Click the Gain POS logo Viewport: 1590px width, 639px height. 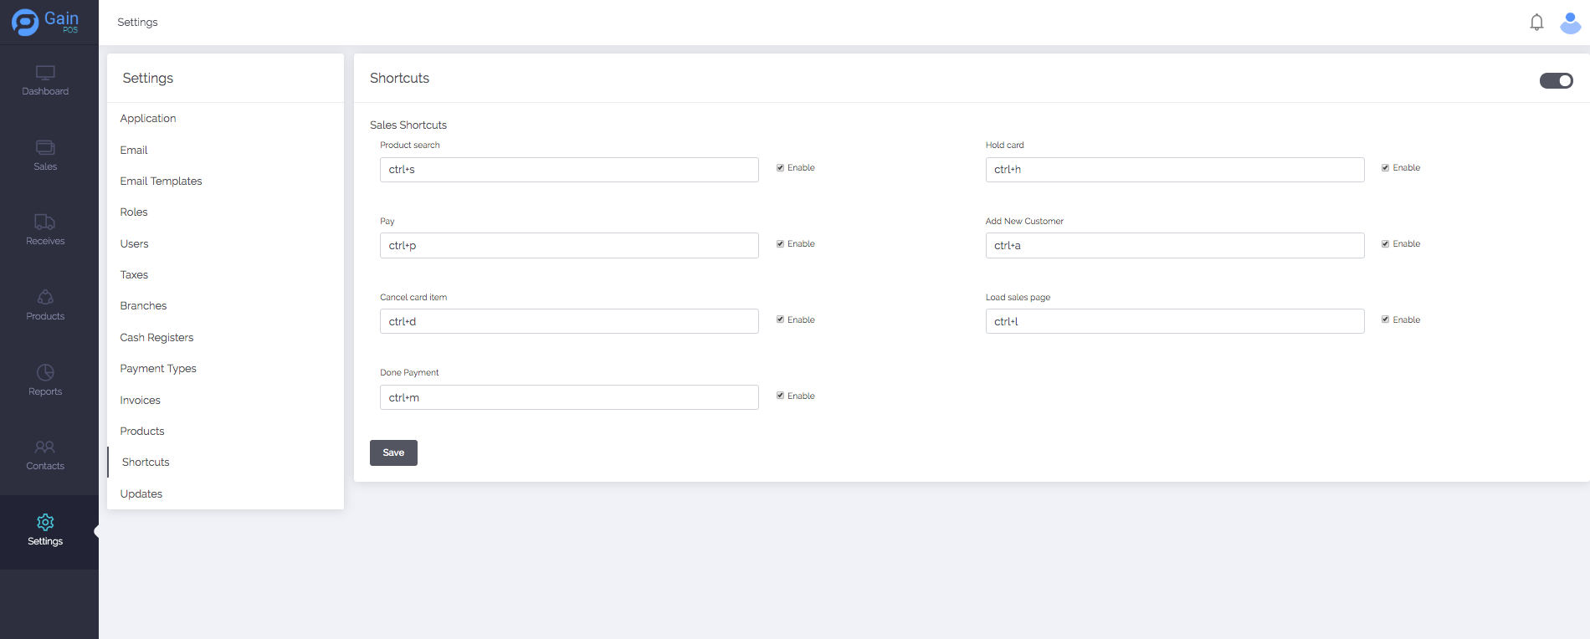45,22
